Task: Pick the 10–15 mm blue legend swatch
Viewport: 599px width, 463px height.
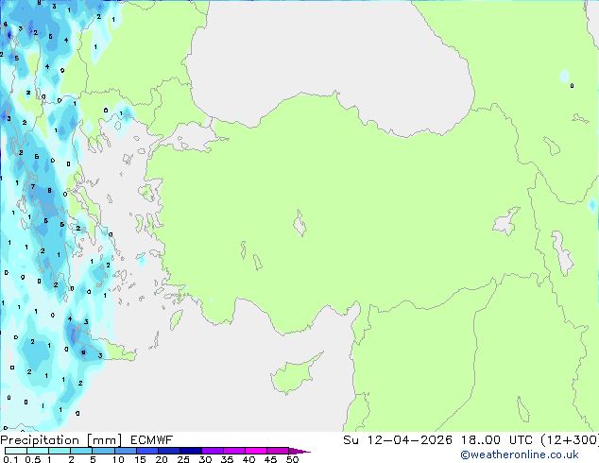Action: [125, 451]
